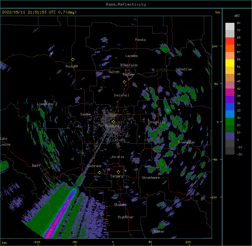Select the timestamp 2022/05/11 21:51:53 UTC
The image size is (252, 246).
pos(29,12)
